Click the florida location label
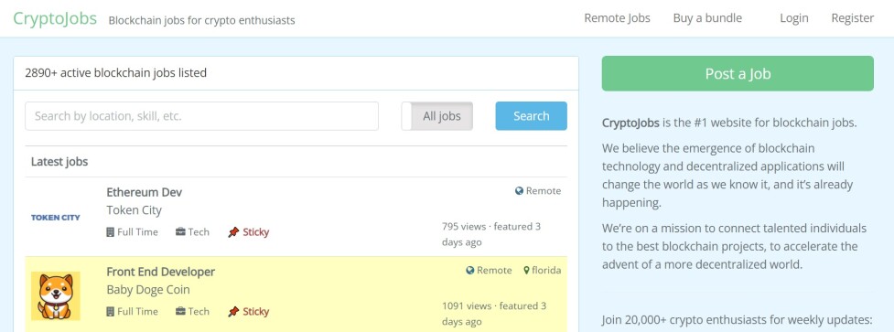 [x=546, y=271]
